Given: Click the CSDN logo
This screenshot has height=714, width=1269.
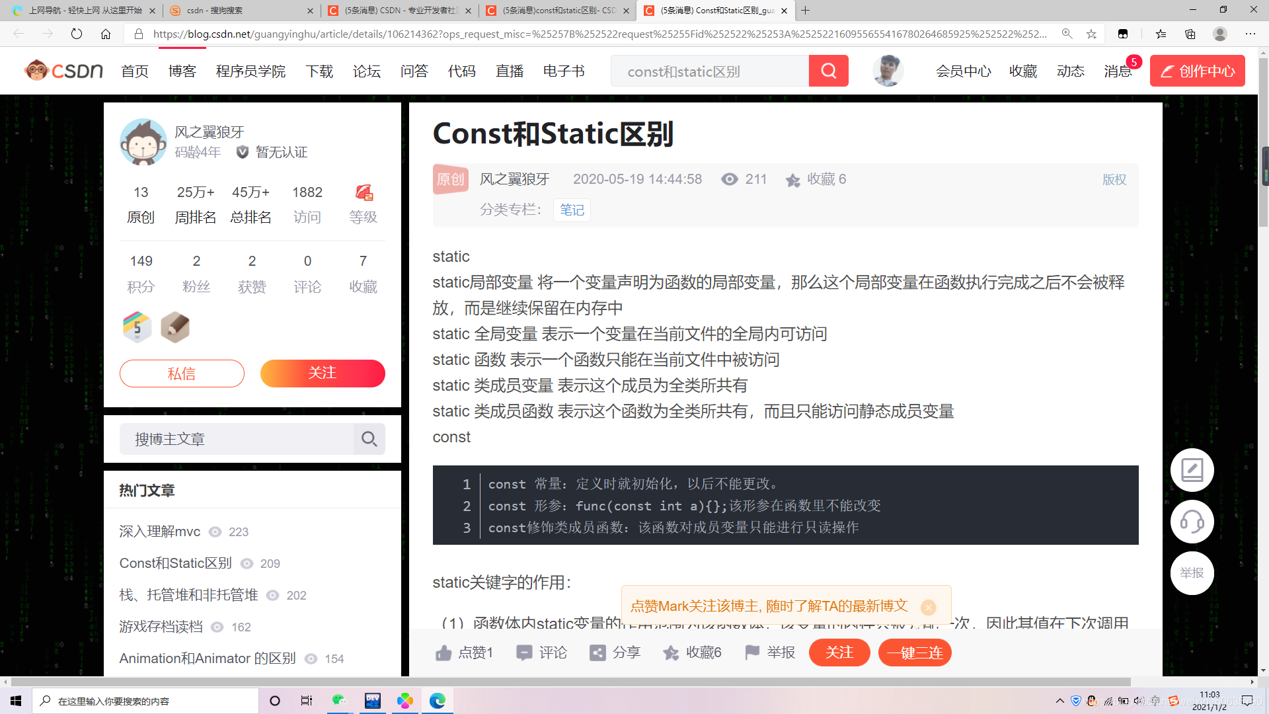Looking at the screenshot, I should coord(63,70).
